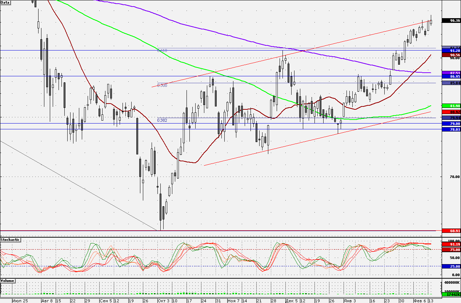Select the 96.36 current price tag
Viewport: 461px width, 303px height.
click(x=451, y=21)
